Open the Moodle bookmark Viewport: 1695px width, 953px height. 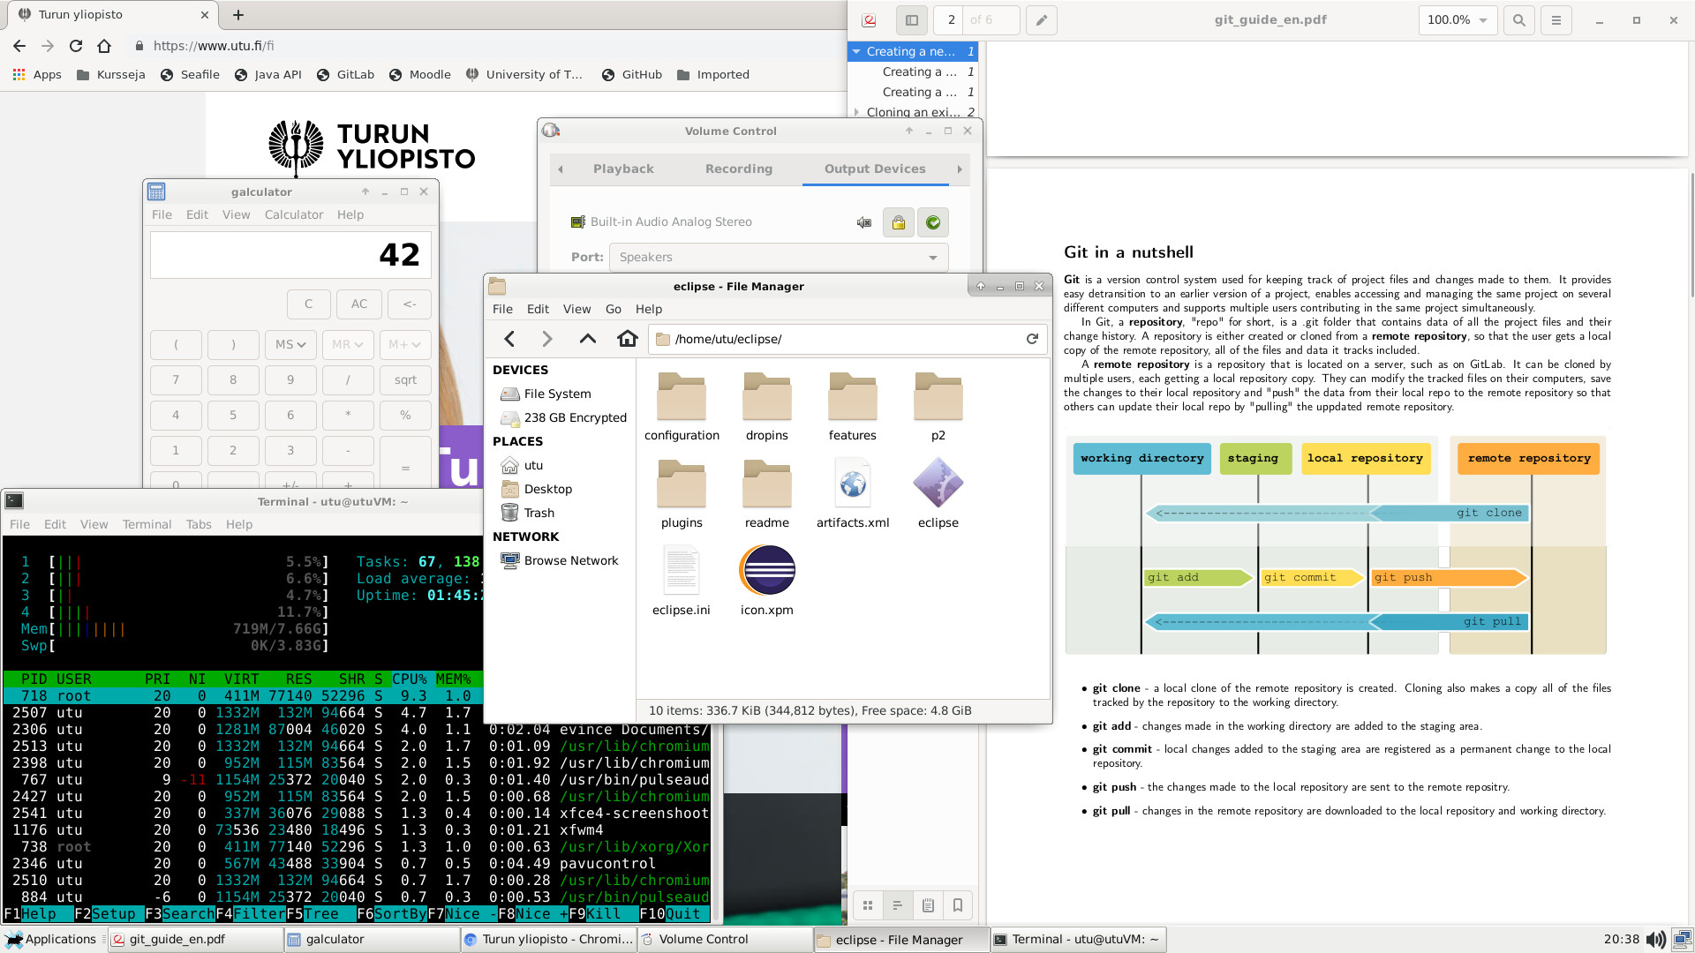point(419,75)
